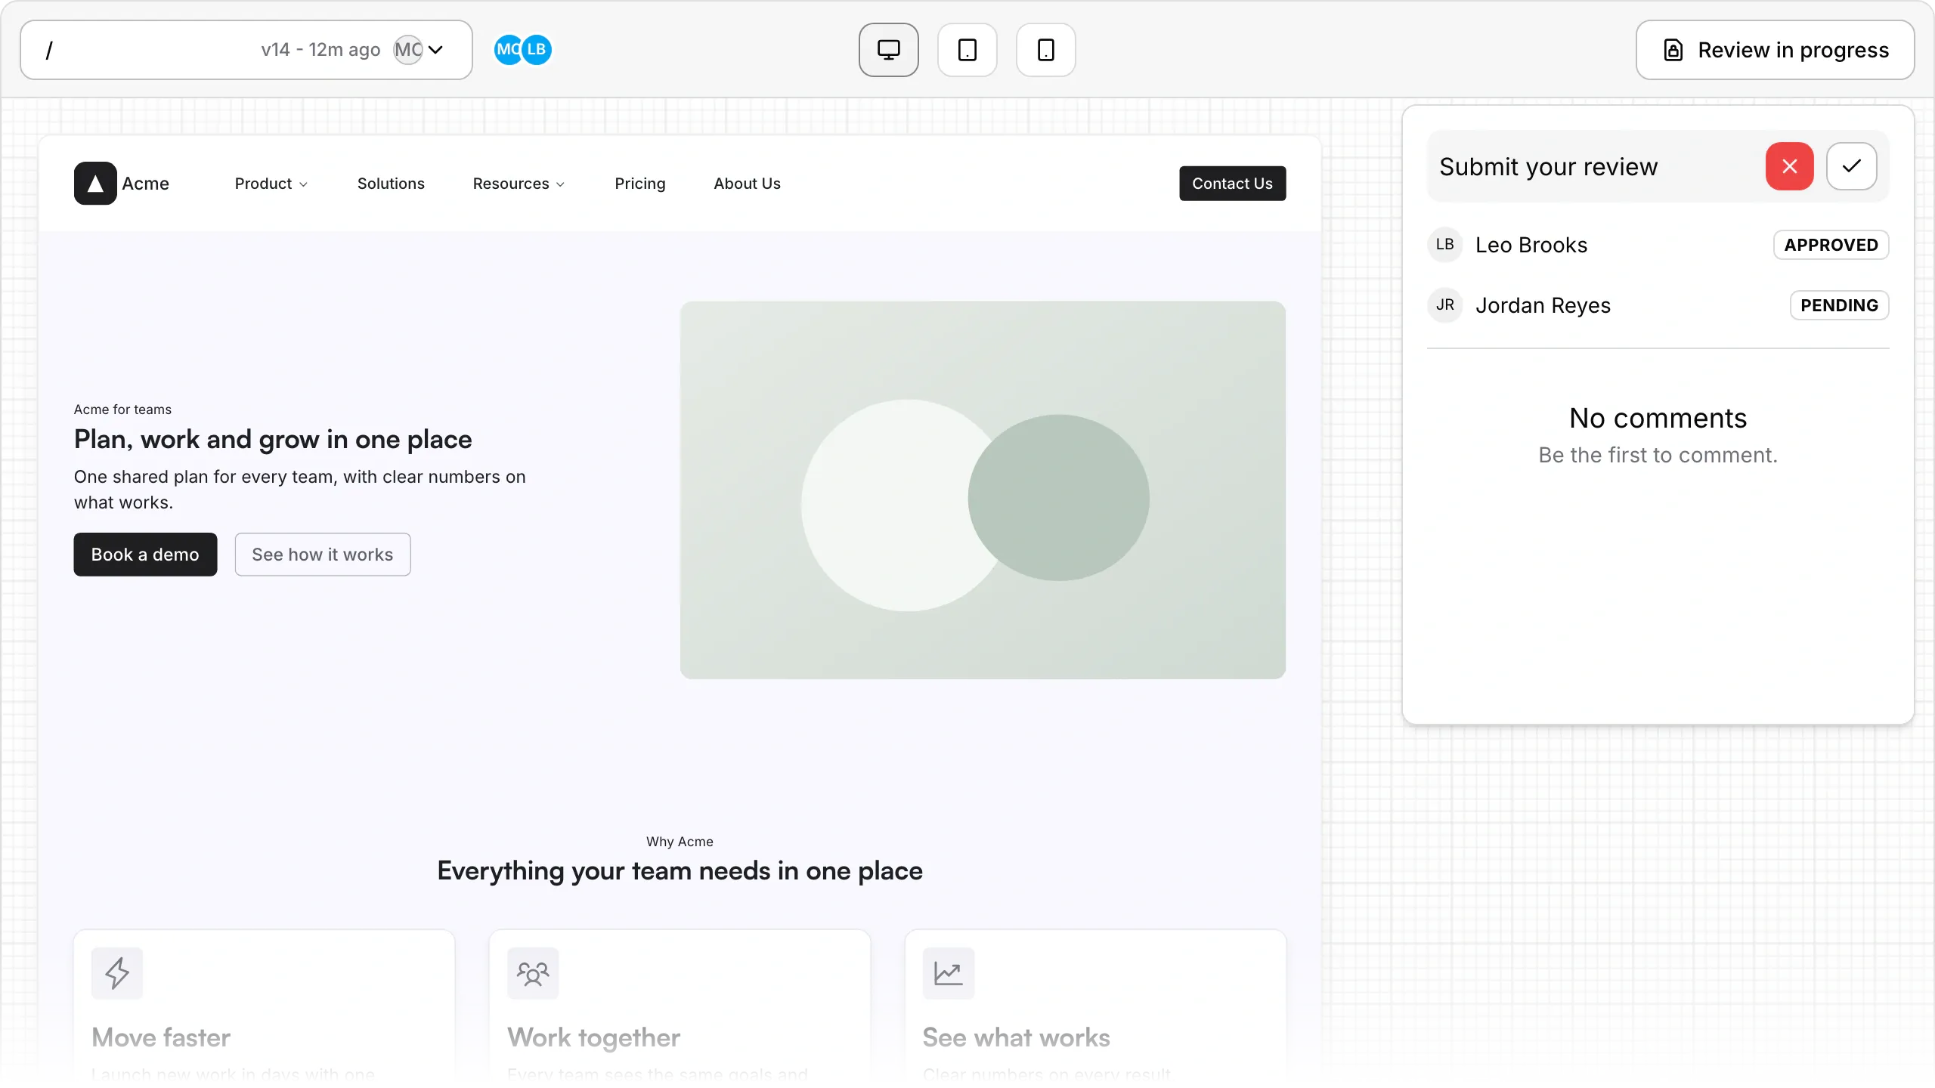The image size is (1935, 1088).
Task: Click the chart See what works icon
Action: 949,973
